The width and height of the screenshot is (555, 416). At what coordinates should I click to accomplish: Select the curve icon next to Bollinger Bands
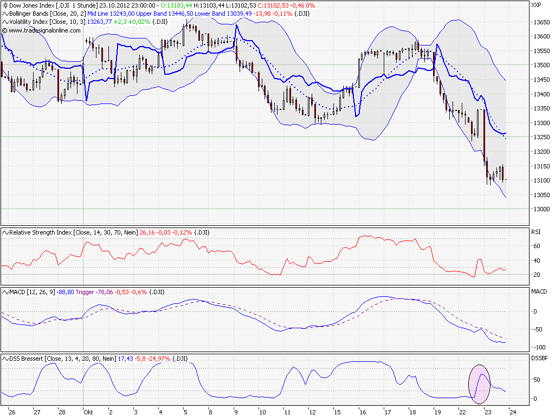click(x=4, y=14)
